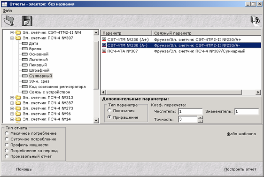Increase Точность with the up spinner arrow

[x=200, y=117]
